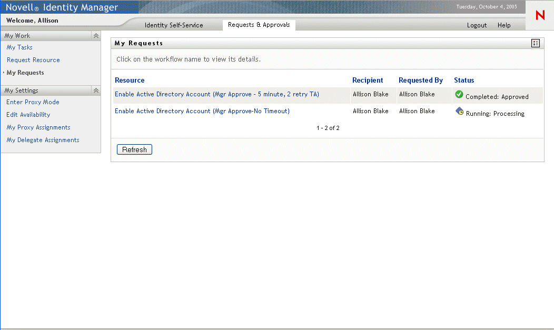Select the Requests & Approvals tab
The width and height of the screenshot is (554, 330).
(259, 24)
